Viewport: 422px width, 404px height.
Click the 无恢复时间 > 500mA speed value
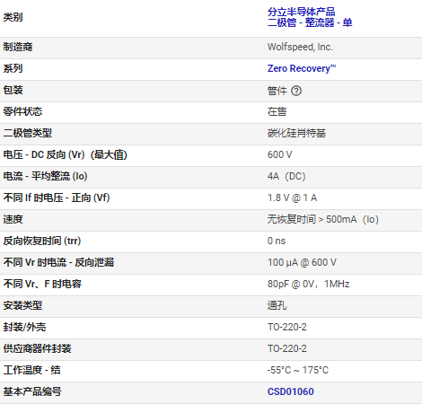click(323, 219)
